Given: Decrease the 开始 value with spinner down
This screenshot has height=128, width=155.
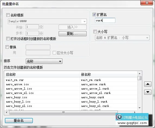Looking at the screenshot, I should coord(41,28).
